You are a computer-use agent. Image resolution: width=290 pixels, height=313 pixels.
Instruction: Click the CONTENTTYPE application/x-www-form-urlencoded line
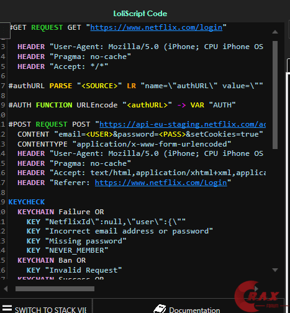[124, 144]
